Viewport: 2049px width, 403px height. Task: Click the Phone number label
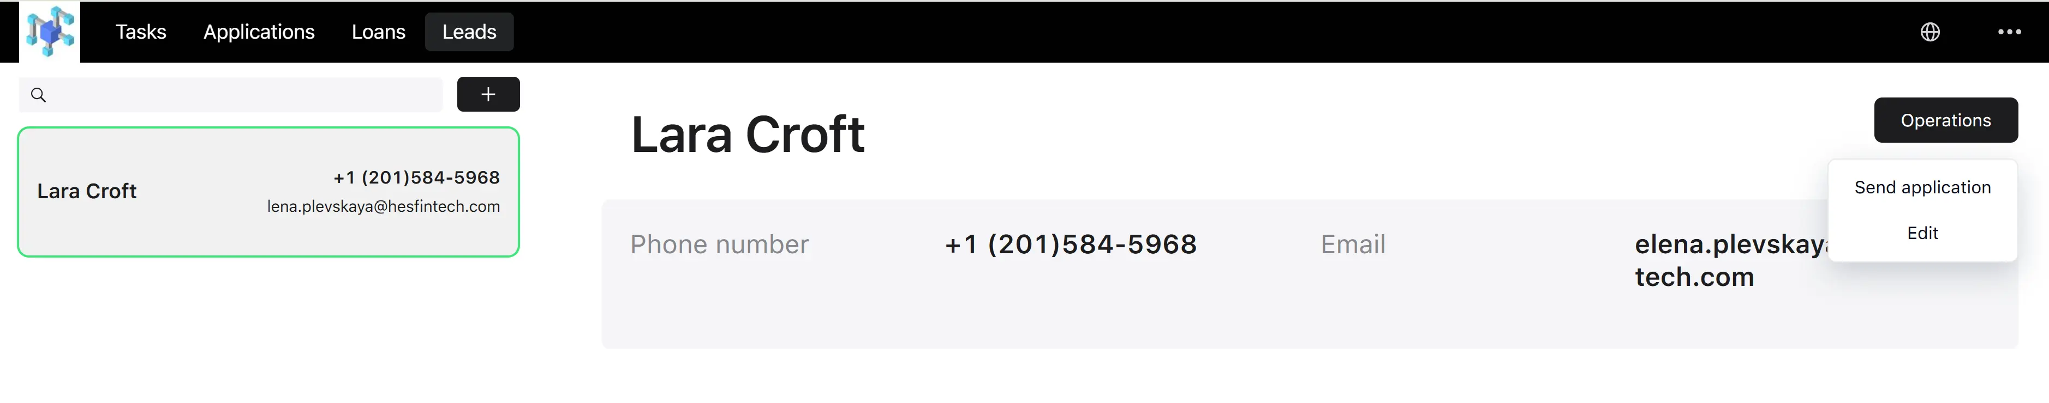coord(719,245)
